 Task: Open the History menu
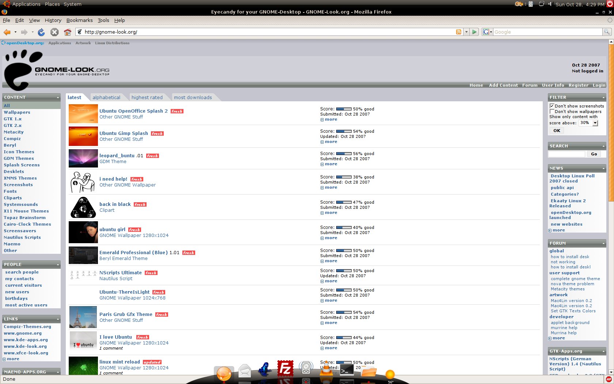click(53, 20)
